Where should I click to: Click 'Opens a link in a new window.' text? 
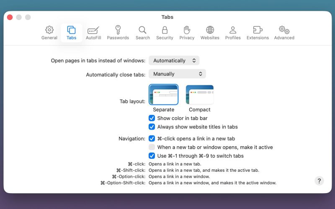coord(179,176)
